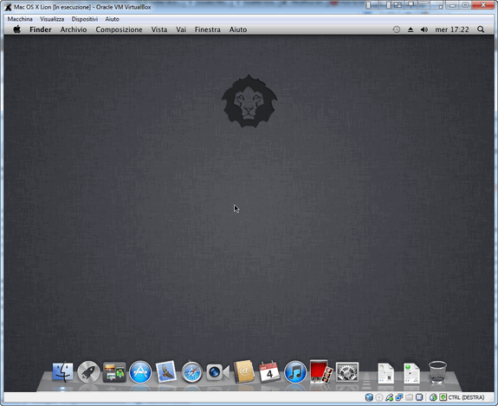Open the Composizione menu
498x406 pixels.
tap(119, 29)
